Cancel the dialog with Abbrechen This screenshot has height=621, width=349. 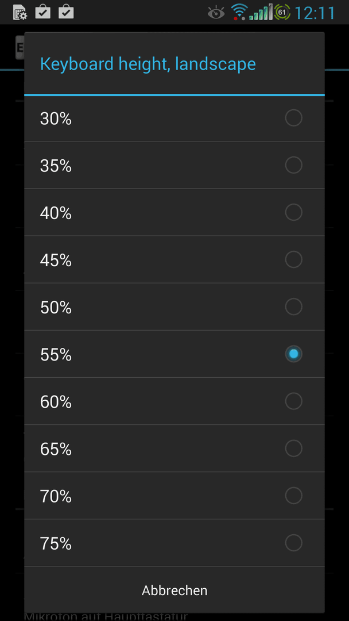pos(174,590)
